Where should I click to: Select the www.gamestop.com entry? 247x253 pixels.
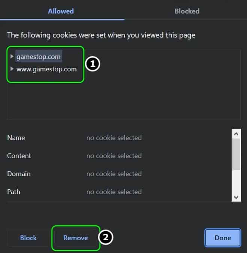click(46, 69)
